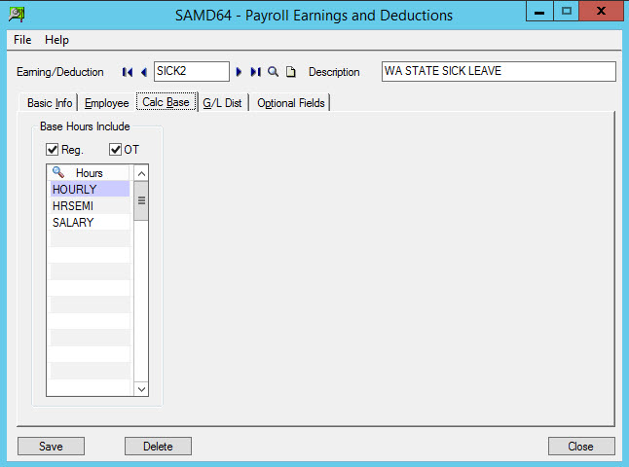629x467 pixels.
Task: Minimize the SAMD64 window
Action: click(539, 11)
